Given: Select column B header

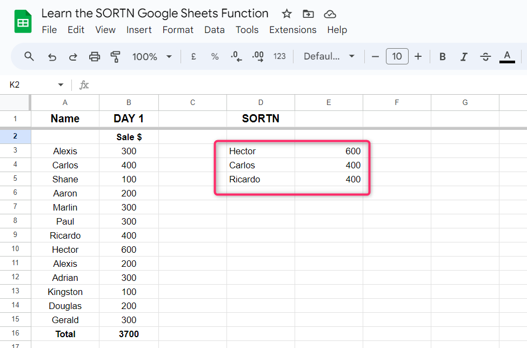Looking at the screenshot, I should [x=129, y=103].
